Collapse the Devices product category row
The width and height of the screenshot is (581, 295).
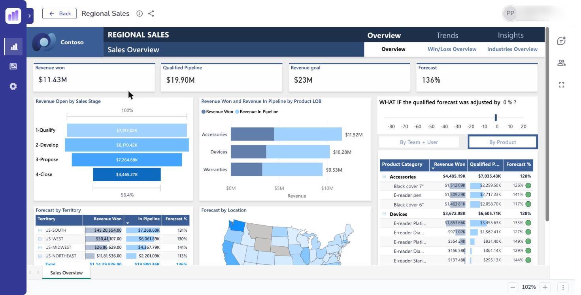(384, 214)
